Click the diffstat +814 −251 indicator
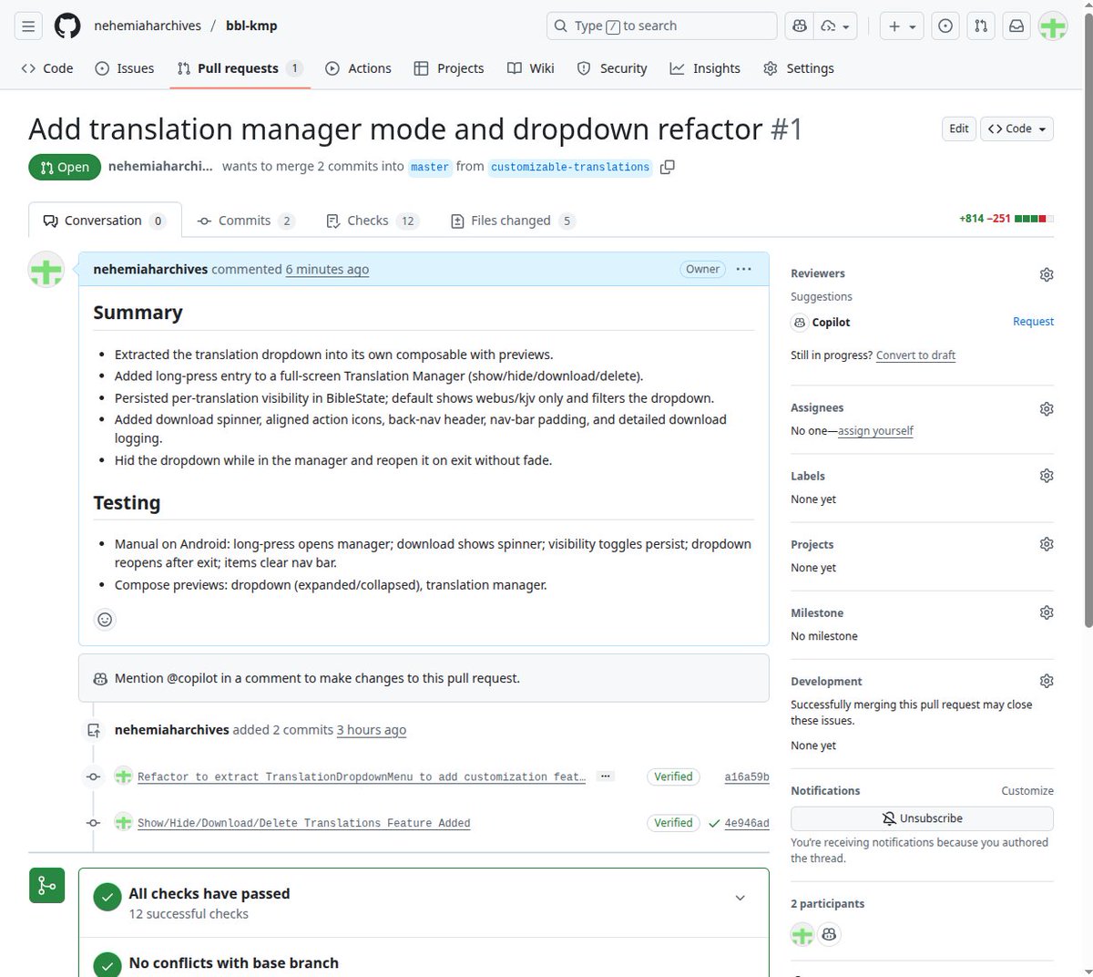 tap(1006, 219)
